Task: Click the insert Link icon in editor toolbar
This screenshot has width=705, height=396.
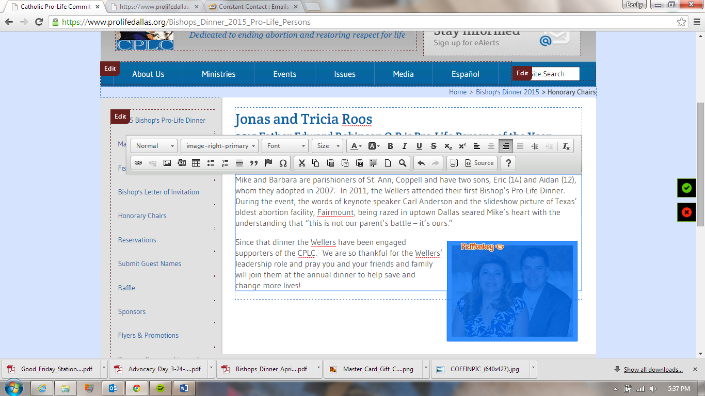Action: [x=138, y=163]
